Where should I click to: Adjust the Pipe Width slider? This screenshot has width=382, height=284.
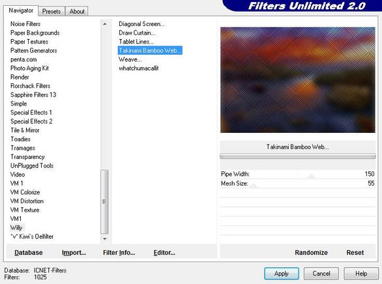[x=297, y=174]
